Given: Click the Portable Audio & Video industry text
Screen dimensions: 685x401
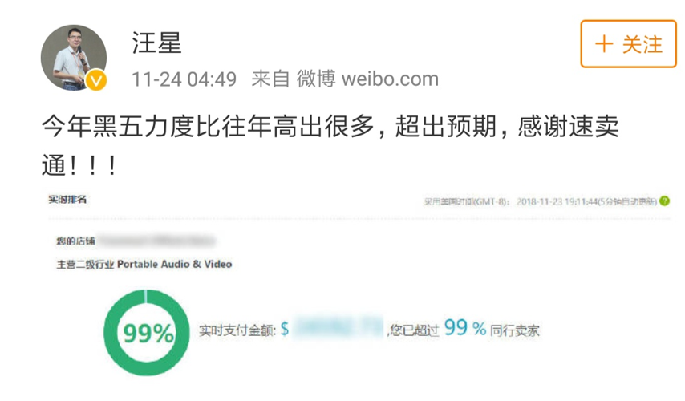Looking at the screenshot, I should [x=174, y=265].
